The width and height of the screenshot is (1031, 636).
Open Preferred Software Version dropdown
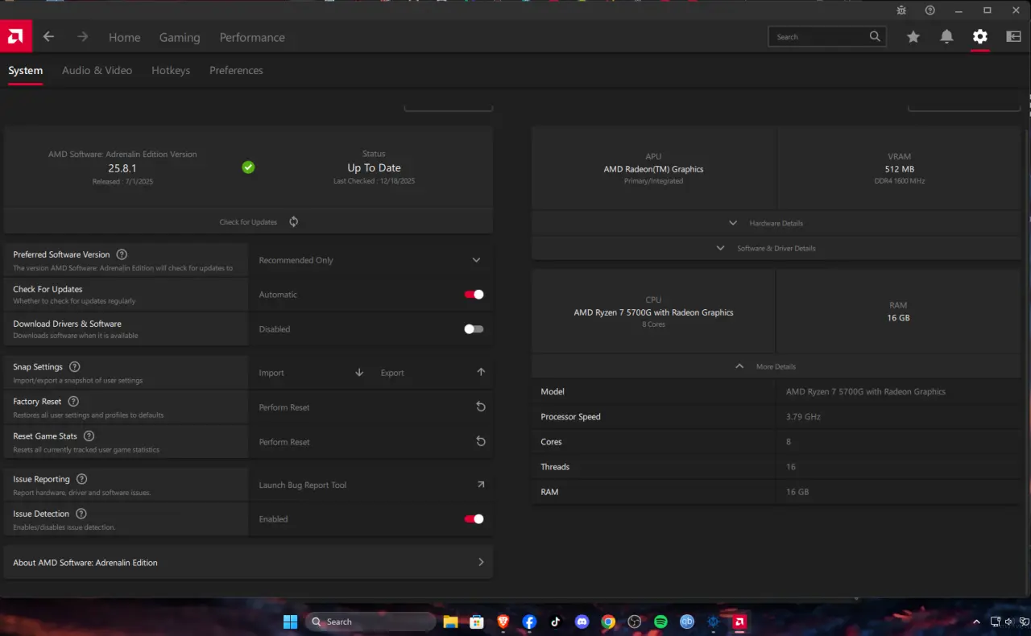(371, 260)
